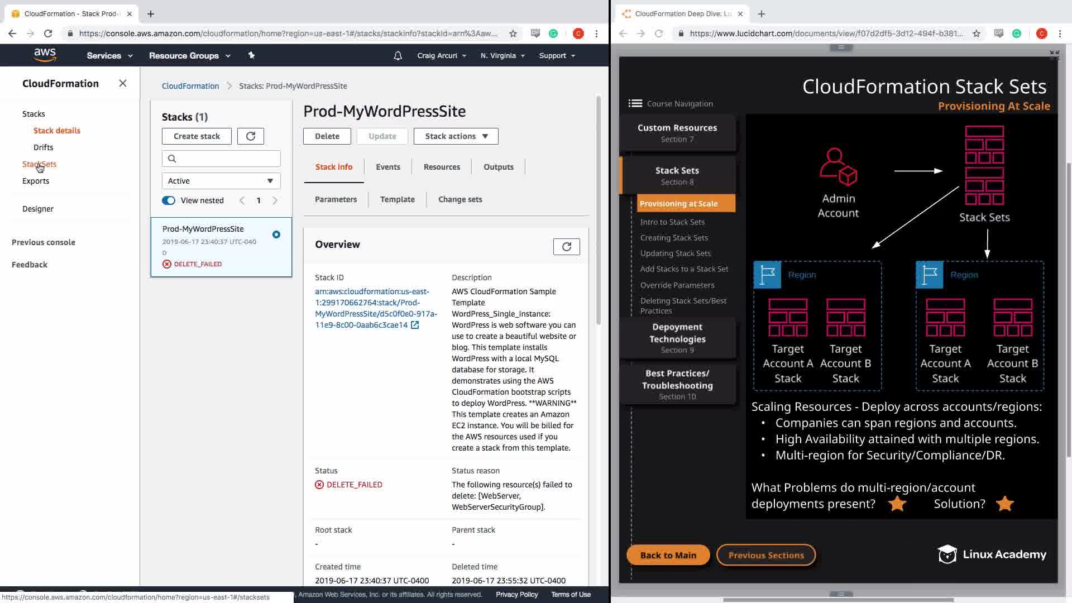Click the AWS logo home icon
This screenshot has height=603, width=1072.
coord(45,55)
